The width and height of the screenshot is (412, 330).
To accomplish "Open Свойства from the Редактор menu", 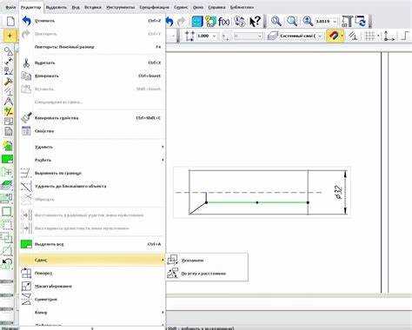I will point(92,131).
